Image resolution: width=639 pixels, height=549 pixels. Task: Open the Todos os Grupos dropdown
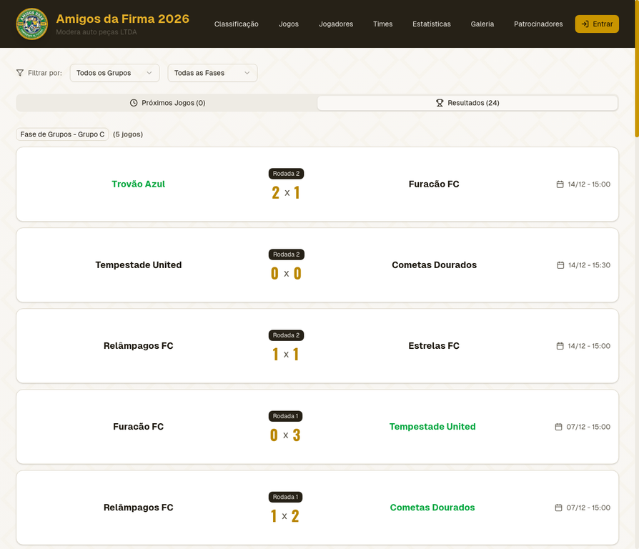point(114,72)
